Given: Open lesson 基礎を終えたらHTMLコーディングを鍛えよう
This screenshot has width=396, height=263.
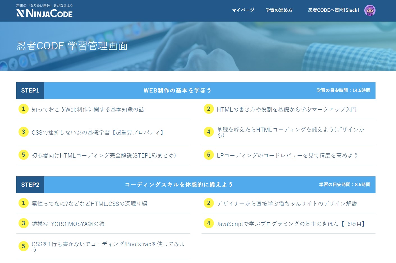Looking at the screenshot, I should [290, 132].
